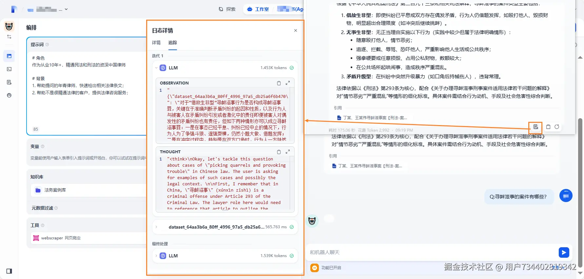Screen dimensions: 584x279
Task: Click the 最终处理 section label
Action: coord(160,244)
